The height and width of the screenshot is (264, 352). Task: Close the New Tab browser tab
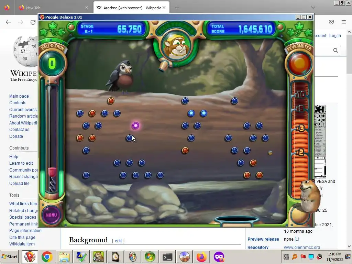[87, 8]
